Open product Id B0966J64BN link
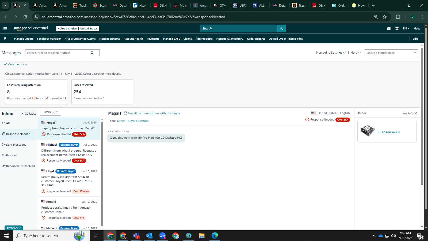 tap(388, 132)
